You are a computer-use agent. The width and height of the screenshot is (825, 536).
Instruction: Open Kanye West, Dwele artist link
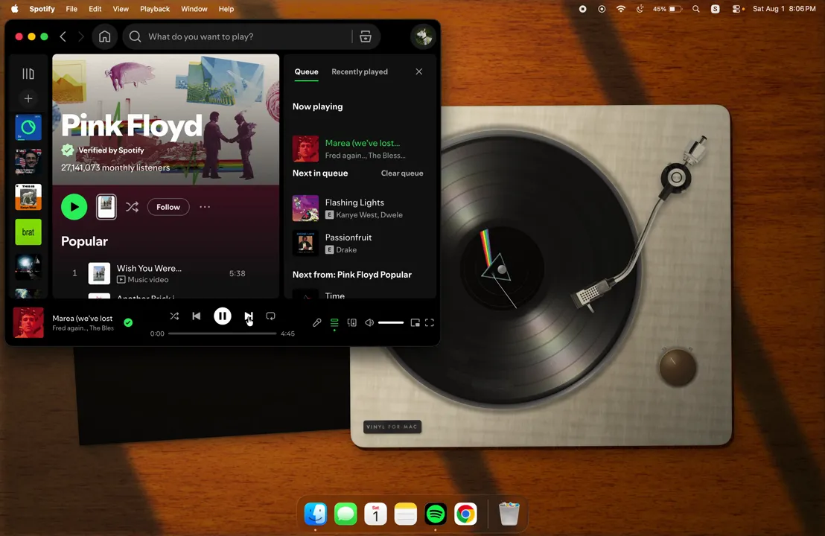369,214
